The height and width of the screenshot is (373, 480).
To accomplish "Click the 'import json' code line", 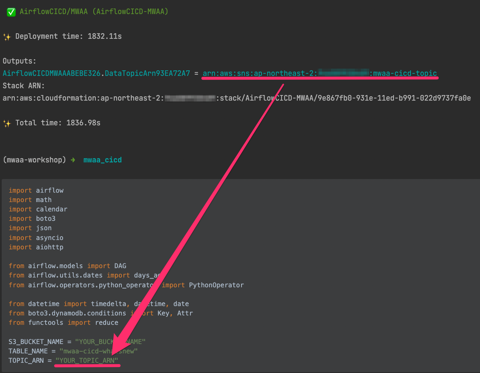I will tap(30, 228).
